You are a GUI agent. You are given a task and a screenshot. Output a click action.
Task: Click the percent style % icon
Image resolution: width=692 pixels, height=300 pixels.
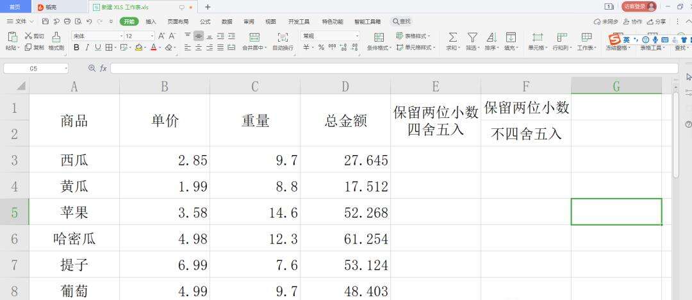[321, 47]
